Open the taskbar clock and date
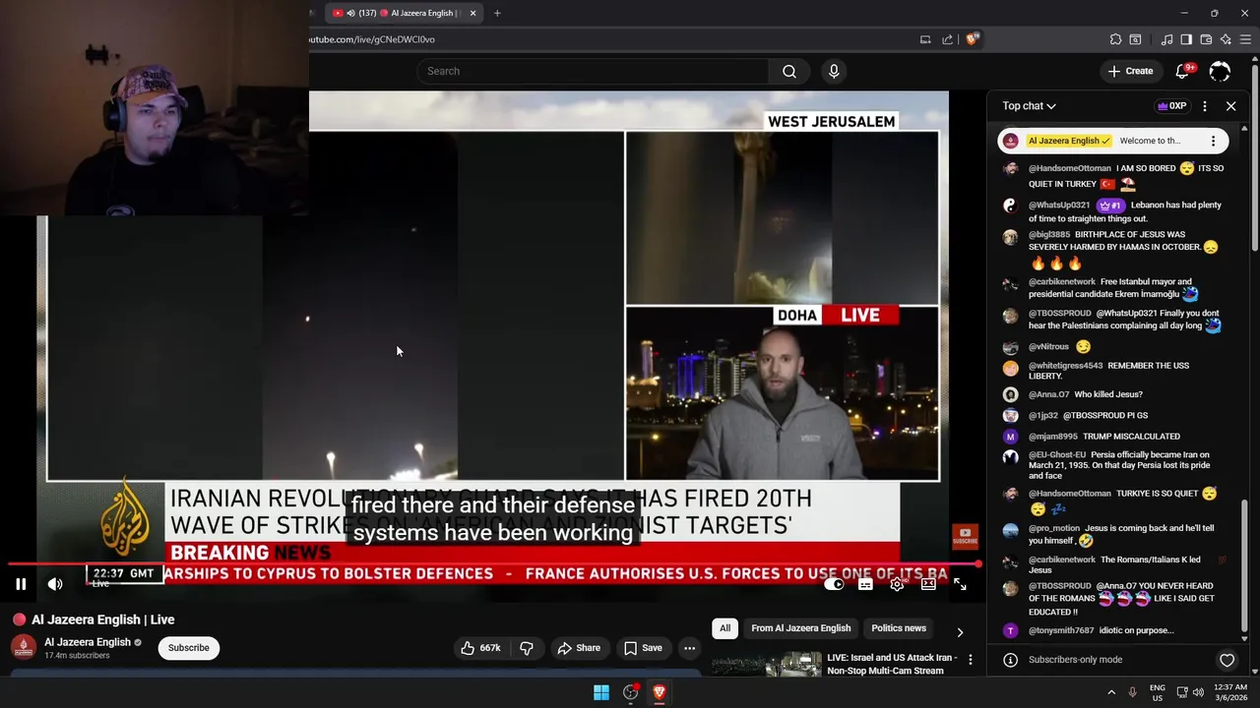1260x708 pixels. [1231, 692]
